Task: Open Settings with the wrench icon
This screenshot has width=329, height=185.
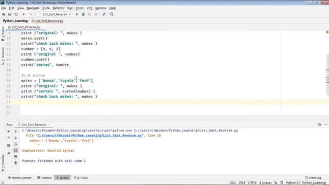Action: point(104,14)
